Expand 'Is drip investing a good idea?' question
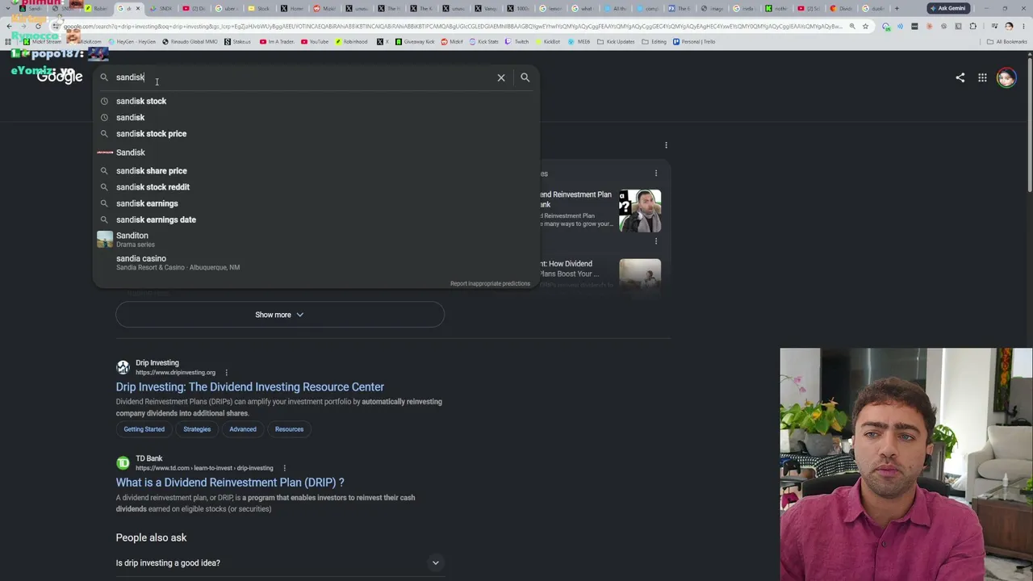The width and height of the screenshot is (1033, 581). point(279,563)
